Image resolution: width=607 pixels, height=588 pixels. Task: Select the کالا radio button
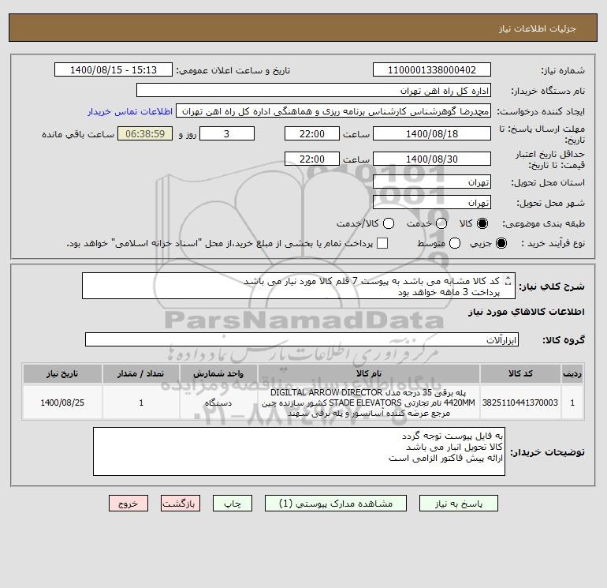click(x=482, y=223)
